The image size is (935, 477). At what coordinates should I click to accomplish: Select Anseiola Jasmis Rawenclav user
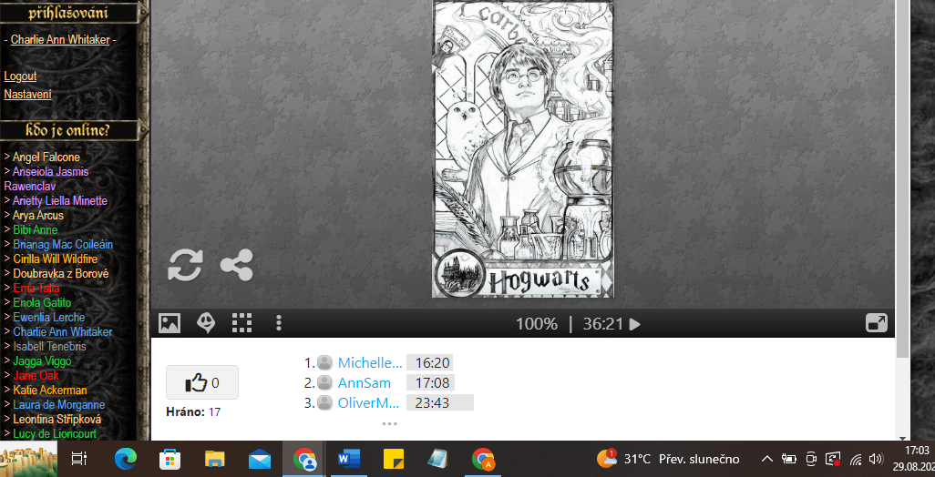pyautogui.click(x=46, y=178)
